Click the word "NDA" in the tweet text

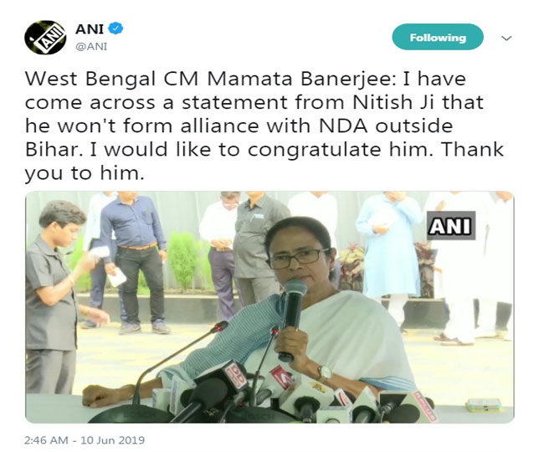coord(343,126)
